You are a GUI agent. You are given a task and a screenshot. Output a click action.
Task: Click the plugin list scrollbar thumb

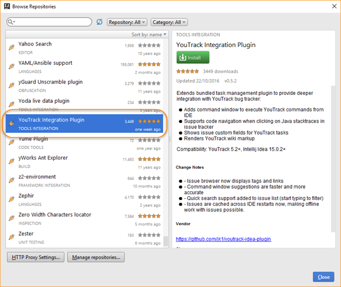coord(166,241)
